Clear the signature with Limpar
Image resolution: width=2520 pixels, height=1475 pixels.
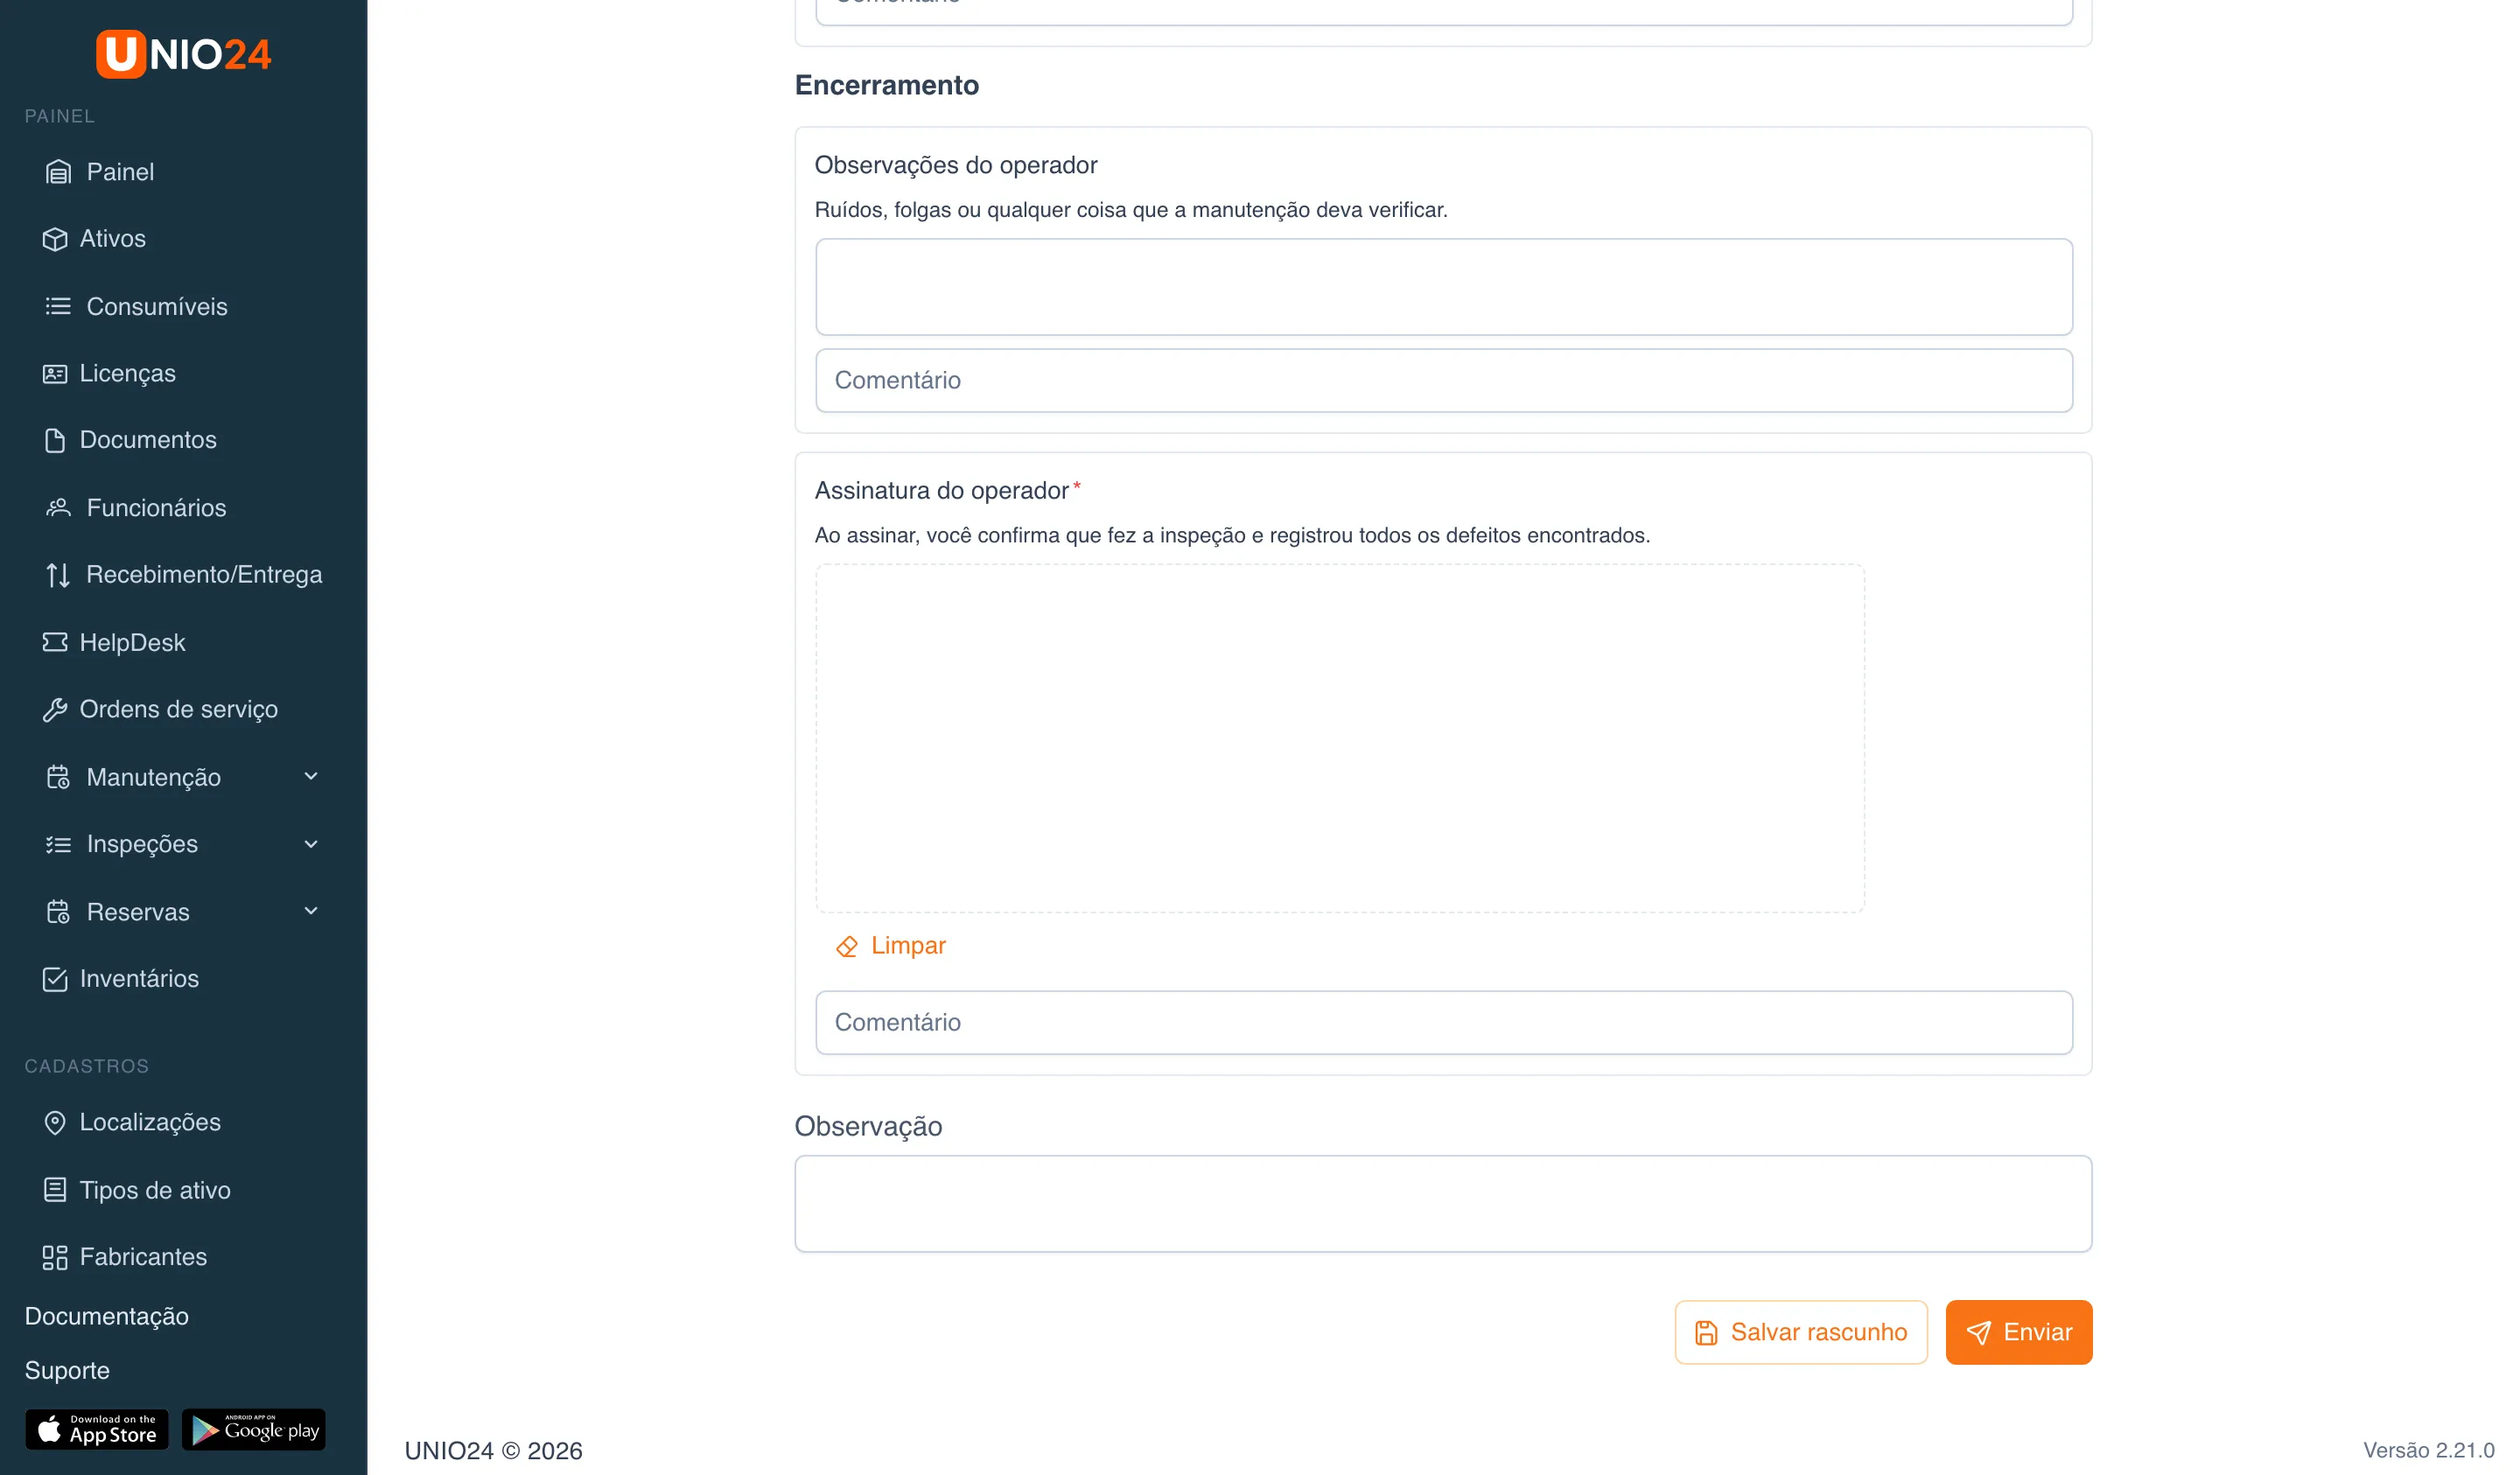pos(890,946)
